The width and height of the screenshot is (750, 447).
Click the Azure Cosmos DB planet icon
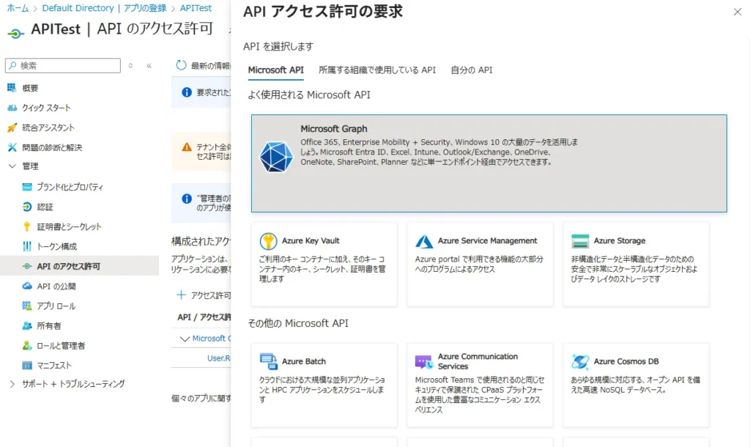580,361
